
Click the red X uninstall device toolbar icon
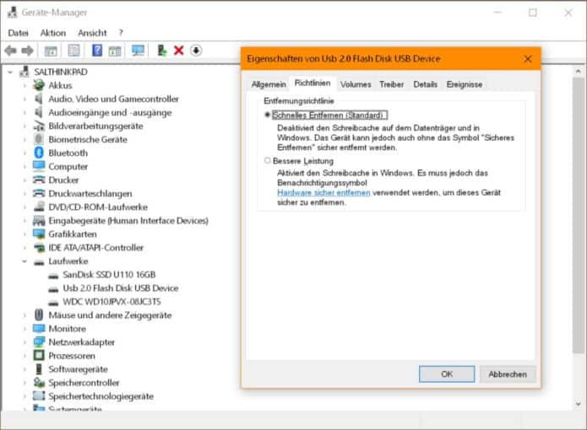coord(178,51)
